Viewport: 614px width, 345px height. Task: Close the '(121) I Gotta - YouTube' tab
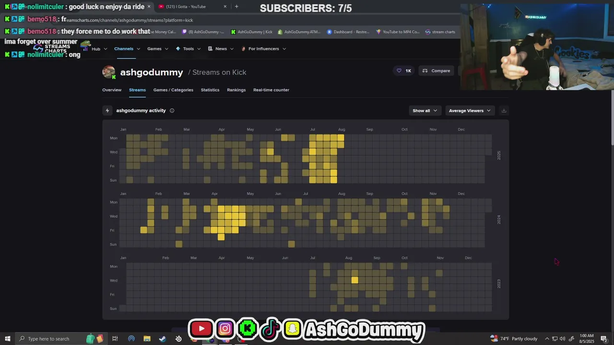click(x=225, y=6)
